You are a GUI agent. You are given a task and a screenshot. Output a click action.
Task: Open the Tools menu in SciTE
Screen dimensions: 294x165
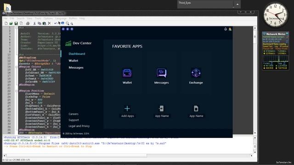click(x=38, y=18)
